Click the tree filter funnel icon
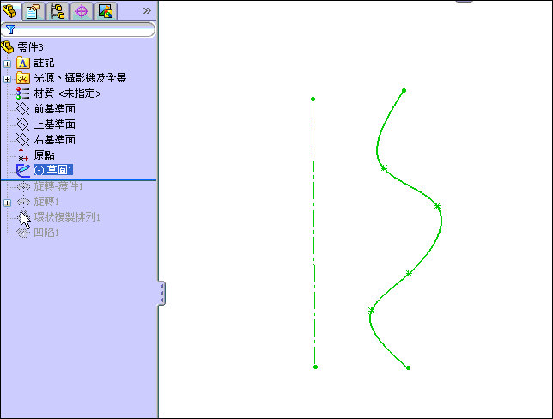Image resolution: width=553 pixels, height=419 pixels. click(10, 30)
